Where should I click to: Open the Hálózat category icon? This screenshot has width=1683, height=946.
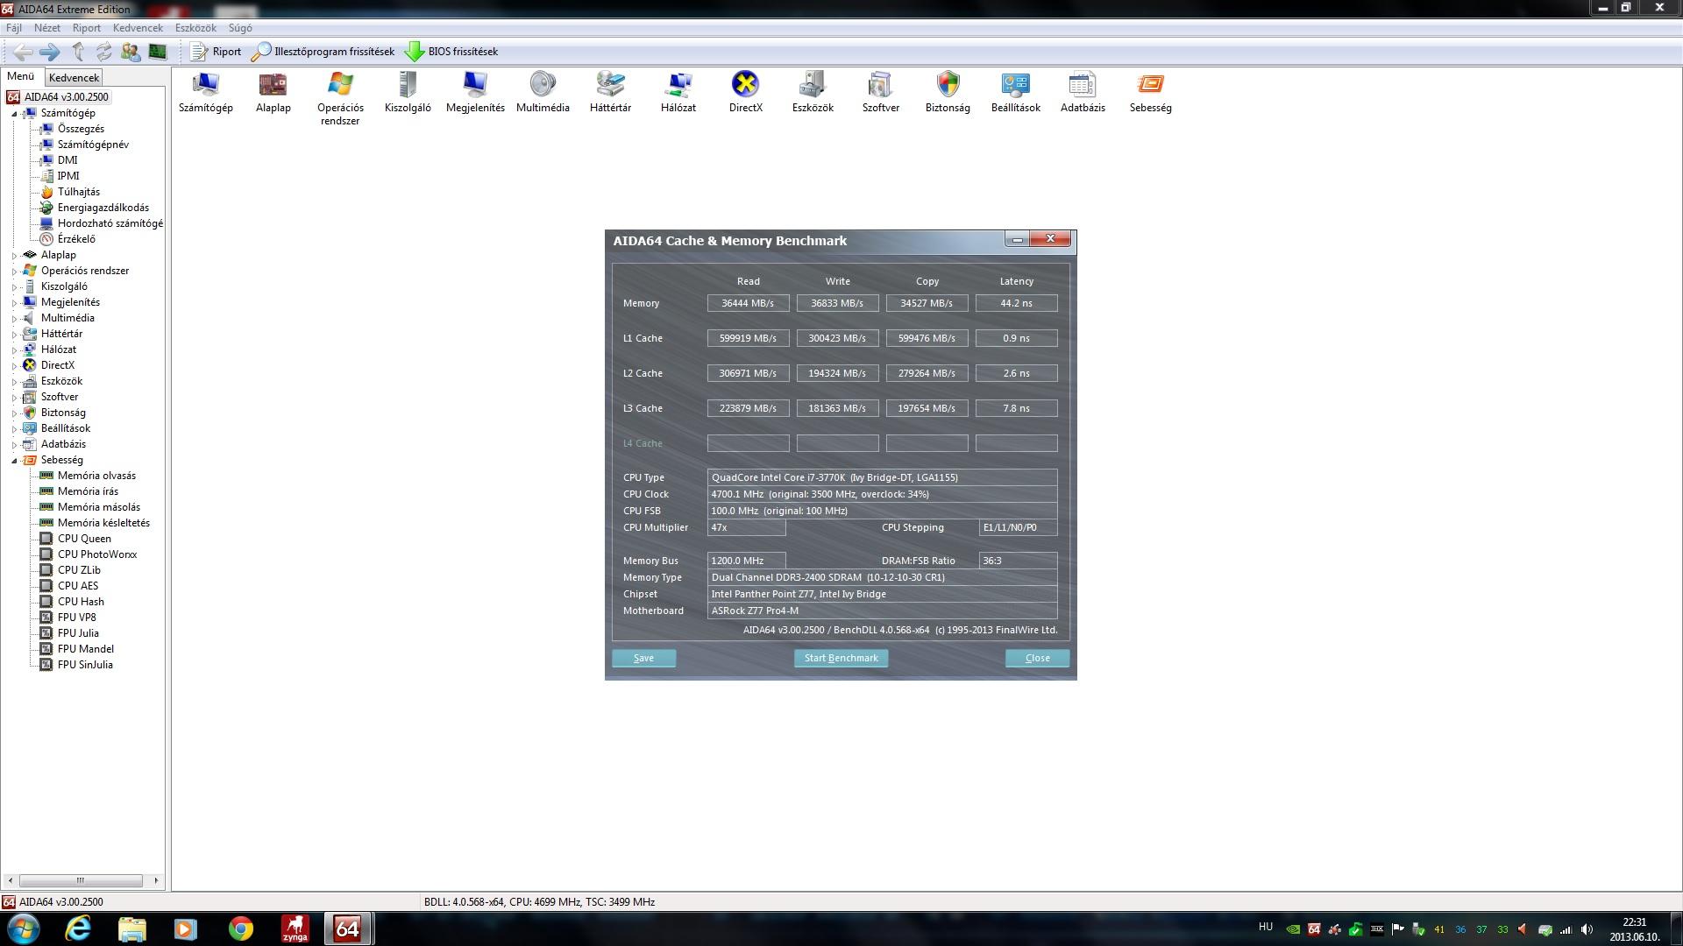coord(678,92)
